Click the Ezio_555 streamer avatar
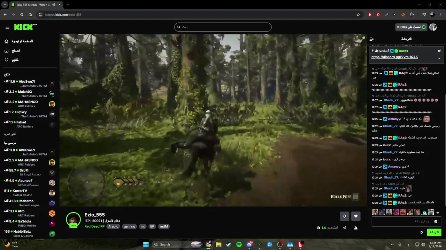 pyautogui.click(x=73, y=219)
